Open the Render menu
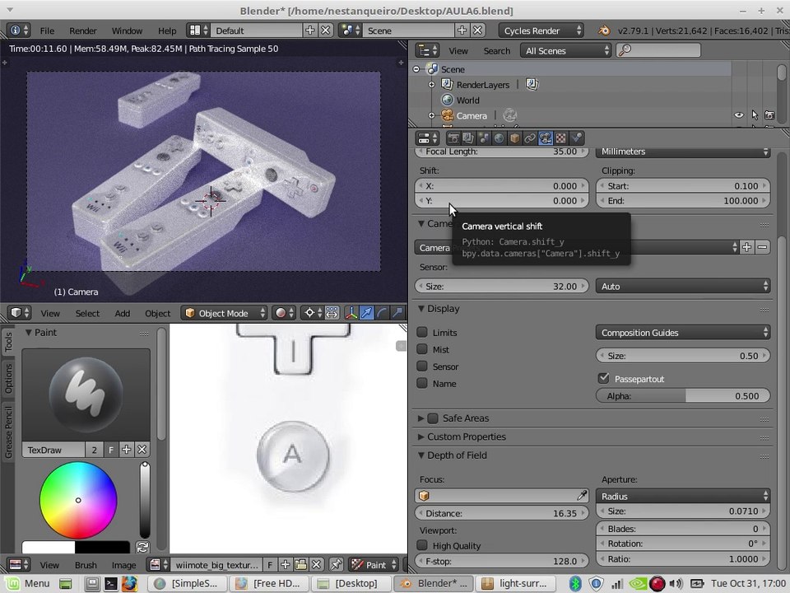 [83, 30]
